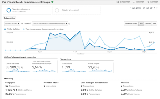The width and height of the screenshot is (160, 99).
Task: Click the 29 juil. axis label
Action: tap(144, 52)
